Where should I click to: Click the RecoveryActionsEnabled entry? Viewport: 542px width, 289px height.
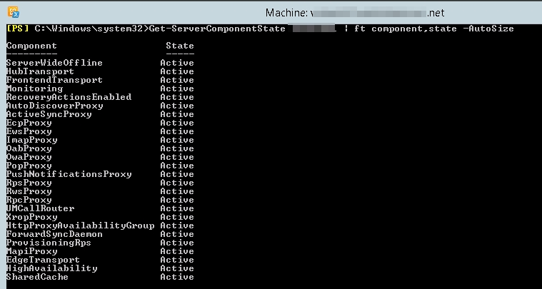(69, 97)
